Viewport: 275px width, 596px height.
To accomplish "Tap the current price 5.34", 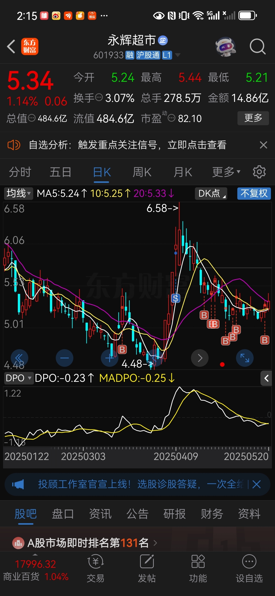I will click(30, 81).
